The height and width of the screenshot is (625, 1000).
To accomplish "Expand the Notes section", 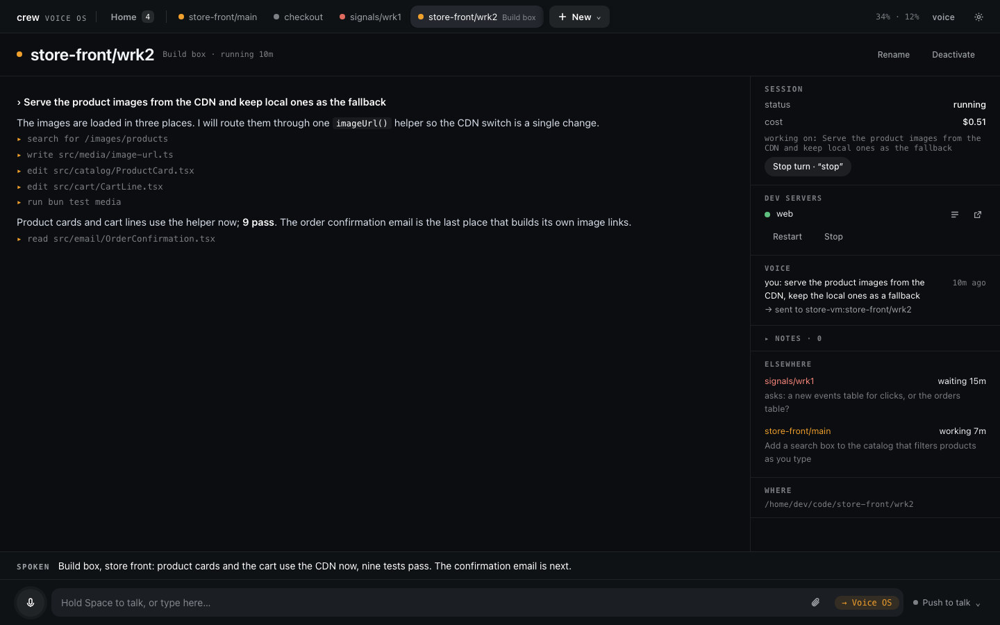I will pyautogui.click(x=793, y=338).
